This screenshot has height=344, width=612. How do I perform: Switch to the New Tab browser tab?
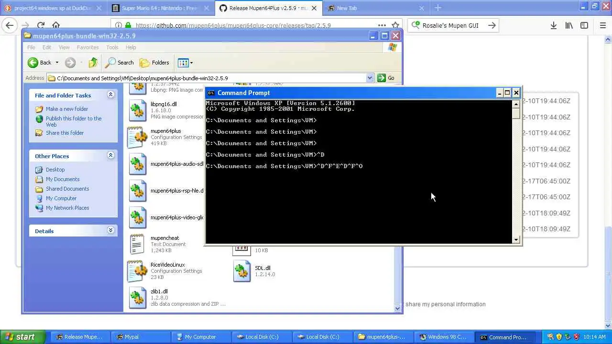(375, 8)
